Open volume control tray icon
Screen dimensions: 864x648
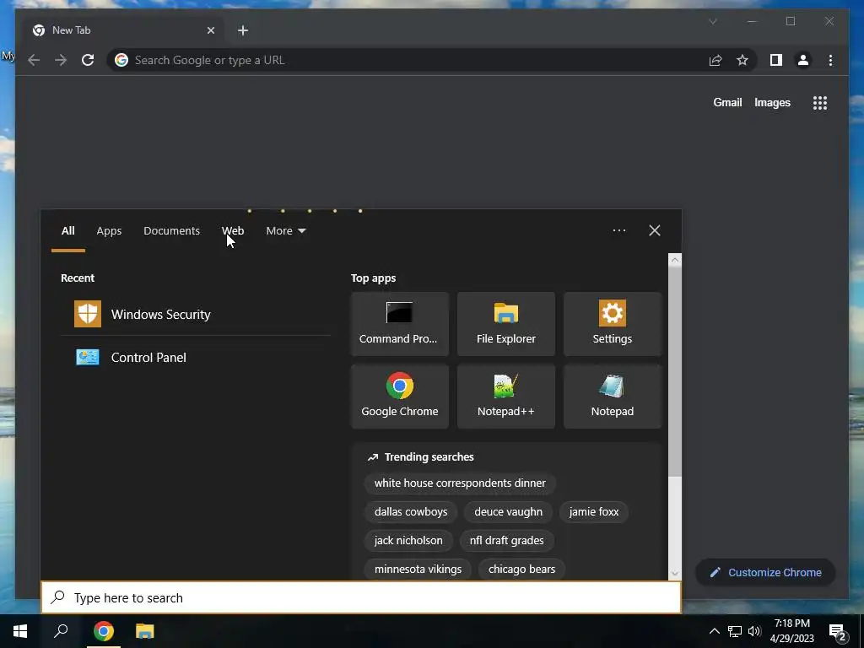tap(754, 631)
